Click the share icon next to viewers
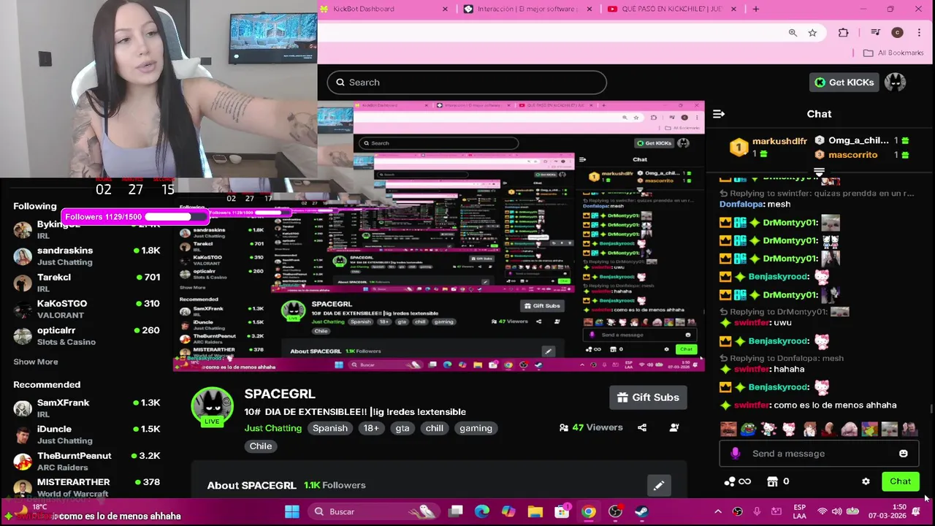This screenshot has width=935, height=526. point(642,427)
